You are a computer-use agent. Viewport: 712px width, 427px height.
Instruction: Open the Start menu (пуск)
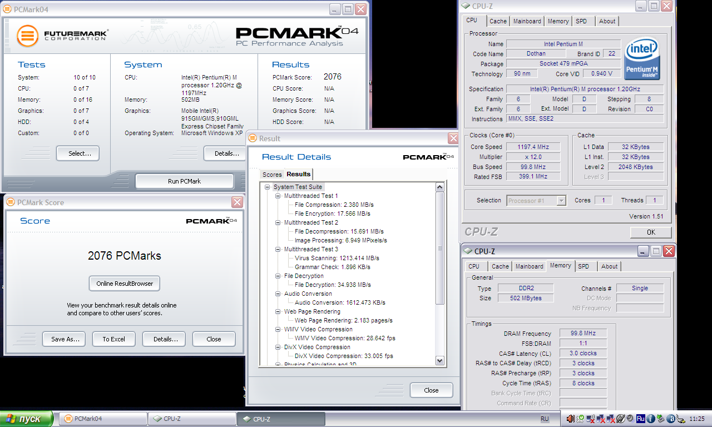pos(27,419)
